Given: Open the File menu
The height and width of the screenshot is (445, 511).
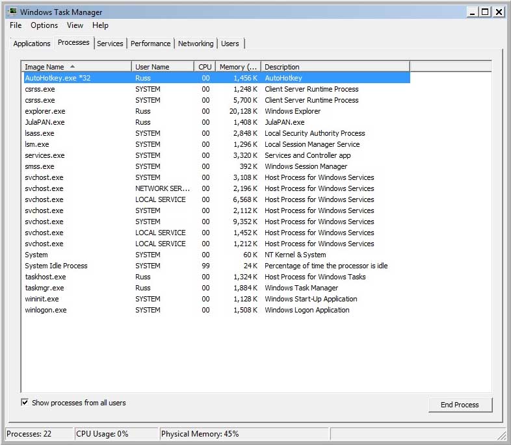Looking at the screenshot, I should click(16, 25).
